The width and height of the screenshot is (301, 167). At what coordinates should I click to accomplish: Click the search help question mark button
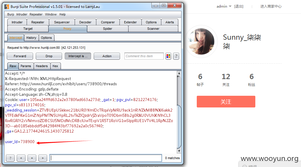click(10, 158)
